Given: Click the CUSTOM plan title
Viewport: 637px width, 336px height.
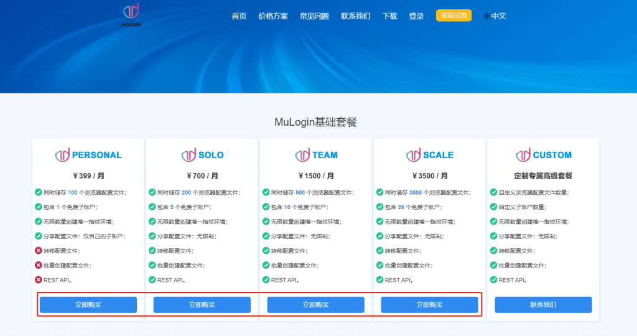Looking at the screenshot, I should pos(552,155).
